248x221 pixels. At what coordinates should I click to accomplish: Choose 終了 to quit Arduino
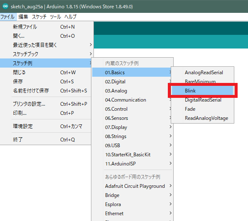pyautogui.click(x=46, y=140)
